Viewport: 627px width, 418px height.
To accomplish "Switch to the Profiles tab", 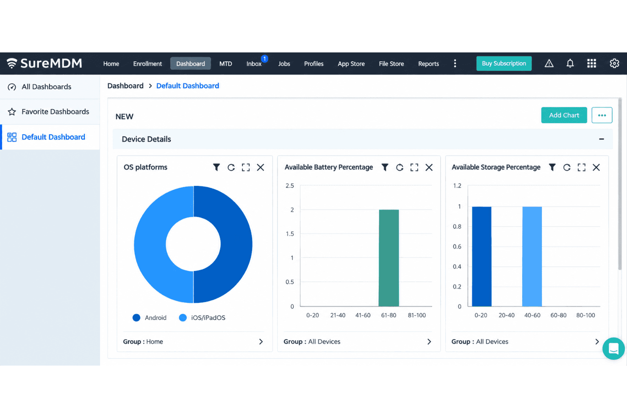I will [x=313, y=64].
